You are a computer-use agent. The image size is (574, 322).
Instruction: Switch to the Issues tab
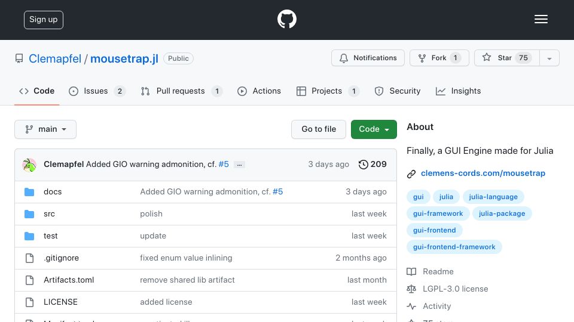coord(97,91)
